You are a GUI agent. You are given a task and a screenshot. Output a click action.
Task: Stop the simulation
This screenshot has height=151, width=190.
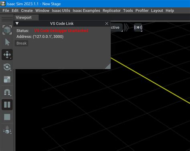pos(7,117)
